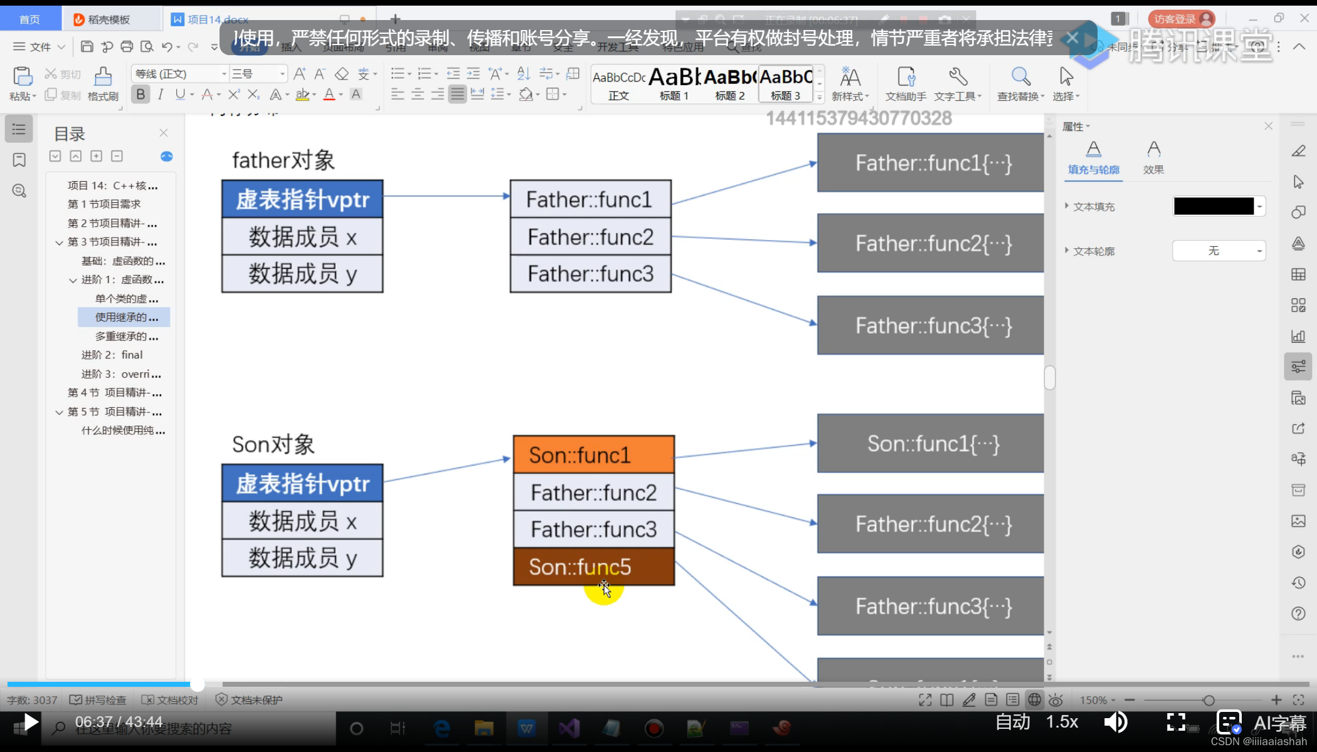Switch to 填充与轮廓 tab
This screenshot has width=1317, height=752.
[x=1094, y=158]
